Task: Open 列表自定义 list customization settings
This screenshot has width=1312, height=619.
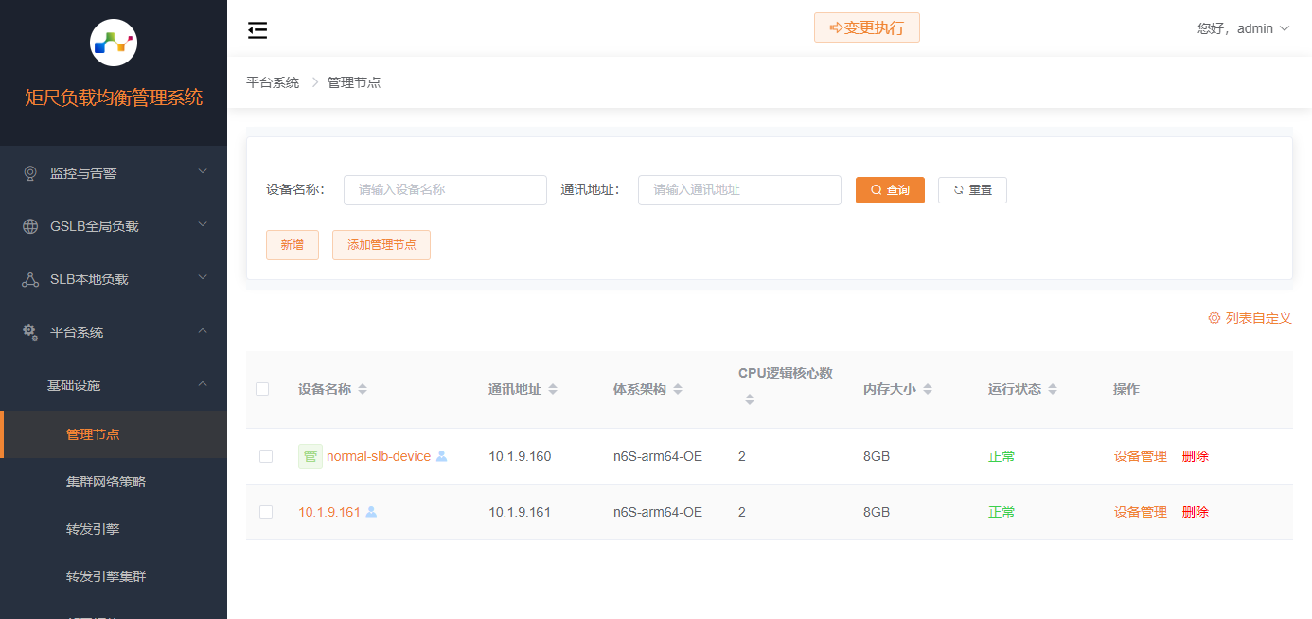Action: click(1250, 318)
